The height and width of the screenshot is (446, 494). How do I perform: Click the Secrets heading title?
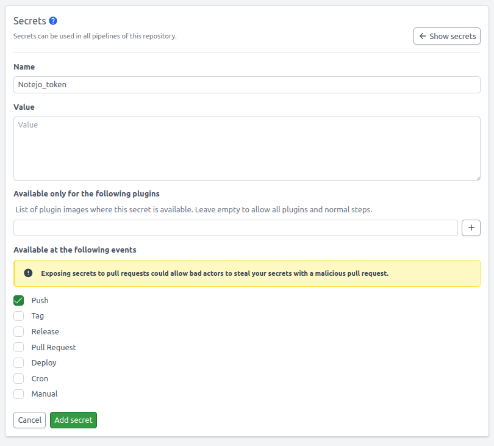tap(29, 21)
